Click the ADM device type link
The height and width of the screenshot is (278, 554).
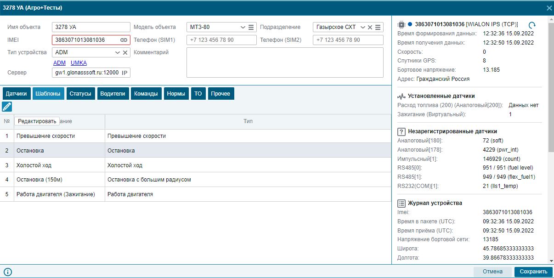(60, 63)
